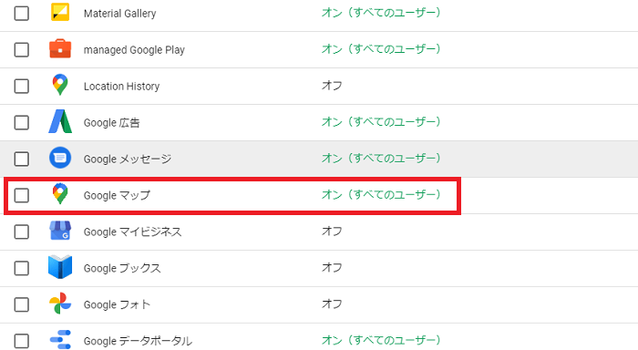
Task: Tick the Google マップ row checkbox
Action: pos(22,195)
